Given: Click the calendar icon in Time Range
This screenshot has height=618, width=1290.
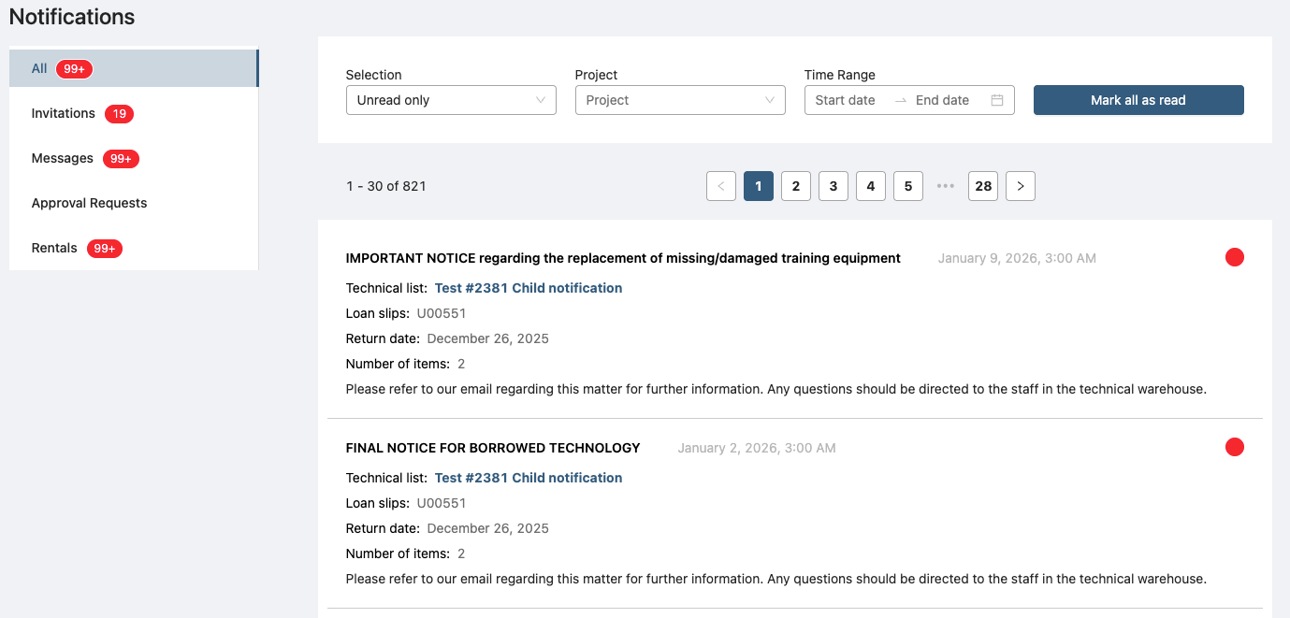Looking at the screenshot, I should click(x=997, y=100).
